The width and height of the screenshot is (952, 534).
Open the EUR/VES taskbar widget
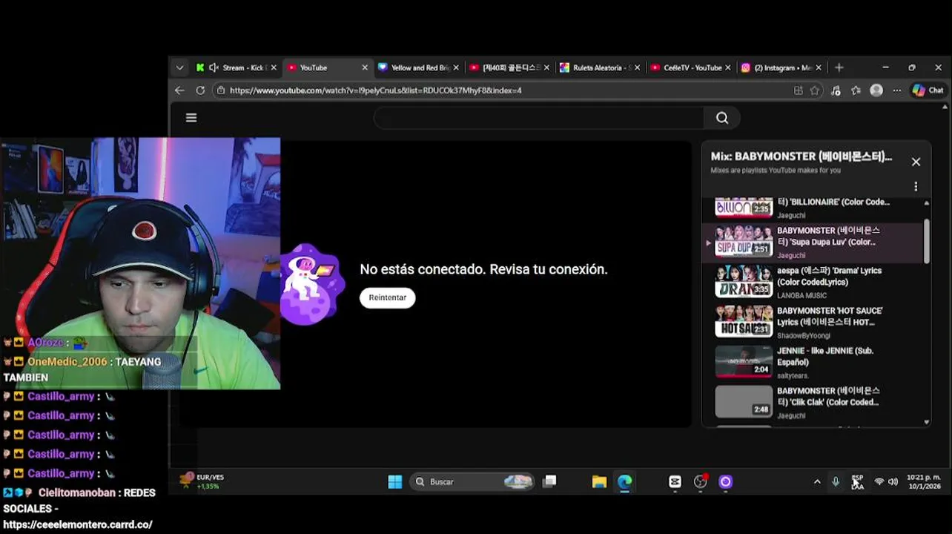click(202, 481)
